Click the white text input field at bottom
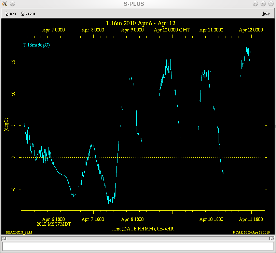Screen dimensions: 276x253 click(138, 246)
